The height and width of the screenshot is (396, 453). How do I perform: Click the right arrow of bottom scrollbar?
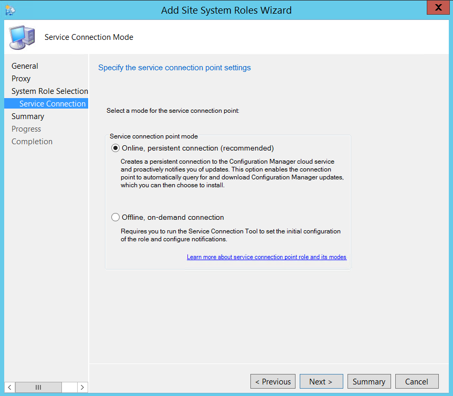(82, 387)
